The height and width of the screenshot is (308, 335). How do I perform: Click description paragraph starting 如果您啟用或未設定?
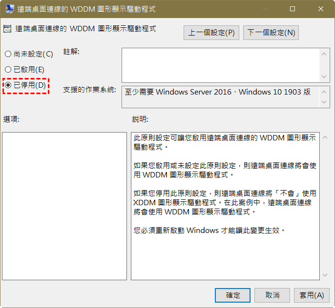225,170
